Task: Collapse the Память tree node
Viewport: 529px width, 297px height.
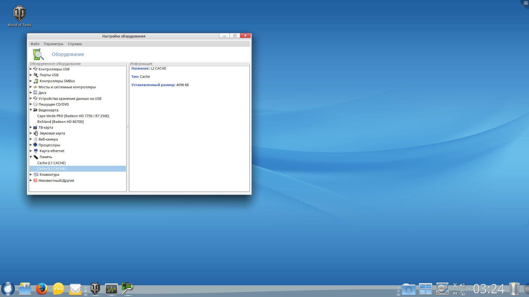Action: click(x=31, y=157)
